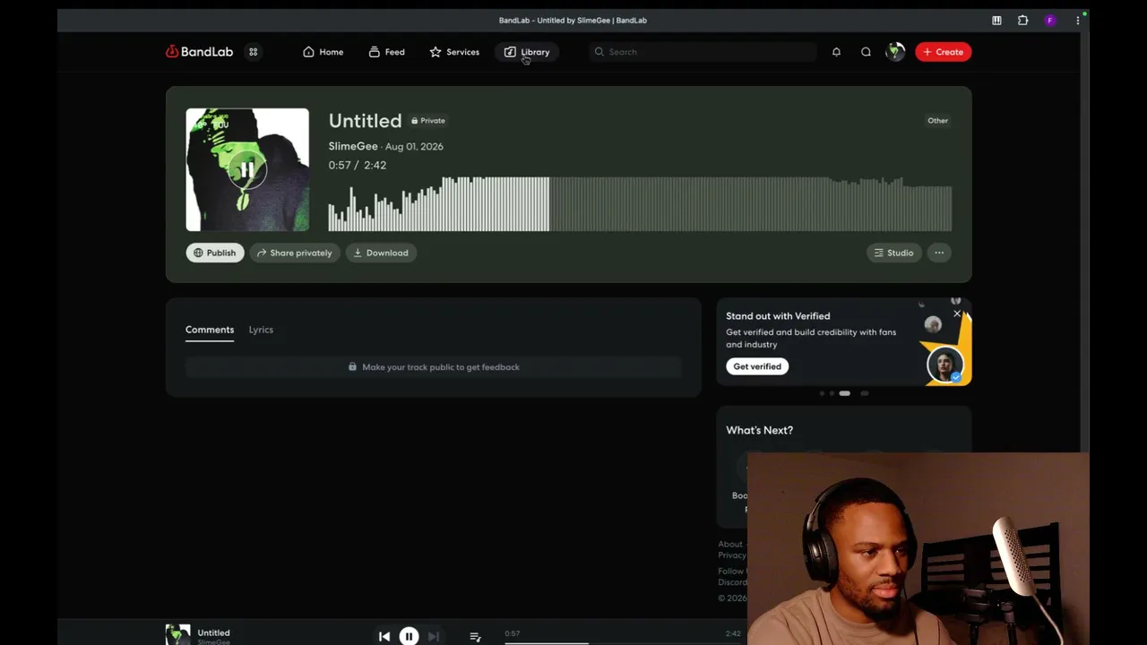1147x645 pixels.
Task: Open the track in Studio
Action: point(893,253)
